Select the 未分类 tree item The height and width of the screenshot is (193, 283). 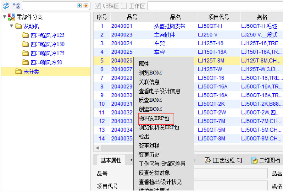[x=31, y=72]
